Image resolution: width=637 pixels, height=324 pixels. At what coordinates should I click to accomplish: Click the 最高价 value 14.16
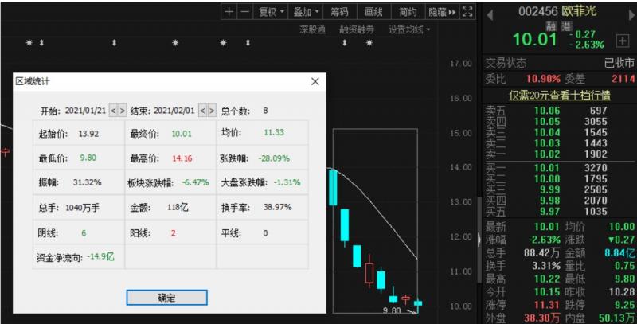pos(182,158)
